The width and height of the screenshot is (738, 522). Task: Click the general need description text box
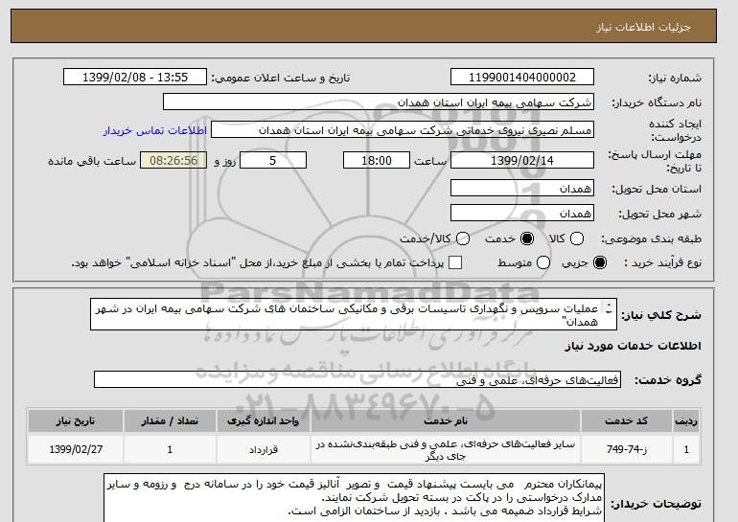tap(354, 314)
